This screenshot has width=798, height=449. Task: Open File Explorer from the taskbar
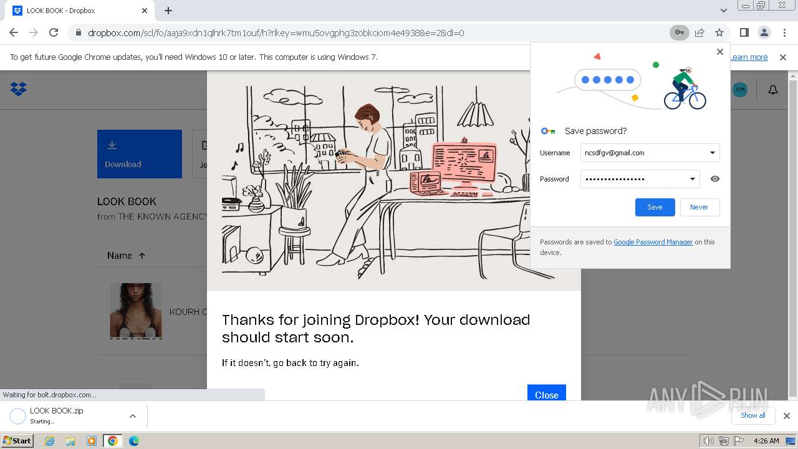70,441
